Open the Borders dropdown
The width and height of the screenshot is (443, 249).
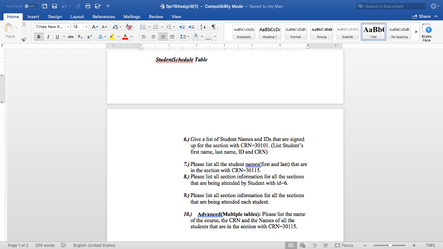click(x=215, y=37)
